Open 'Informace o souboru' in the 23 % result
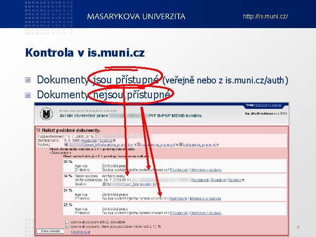The width and height of the screenshot is (316, 237). 206,213
